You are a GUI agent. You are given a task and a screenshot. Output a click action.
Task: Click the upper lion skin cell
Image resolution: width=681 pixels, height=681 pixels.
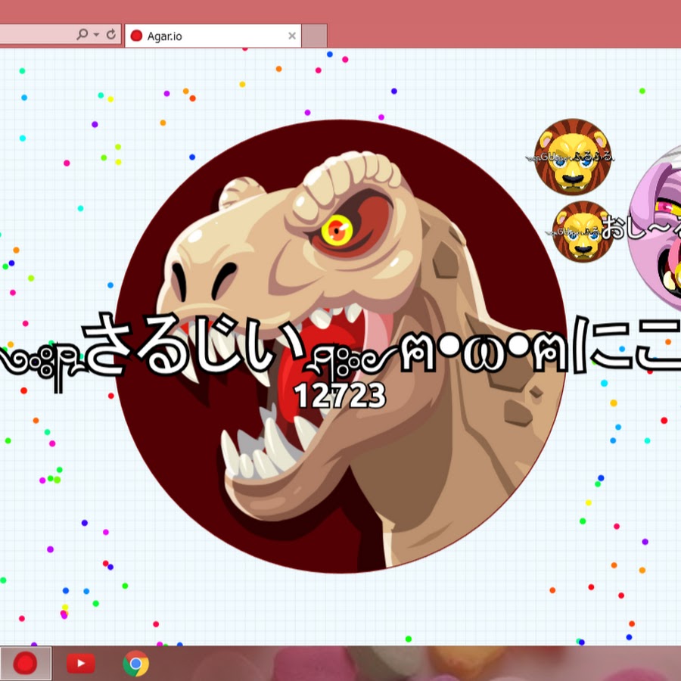[573, 157]
